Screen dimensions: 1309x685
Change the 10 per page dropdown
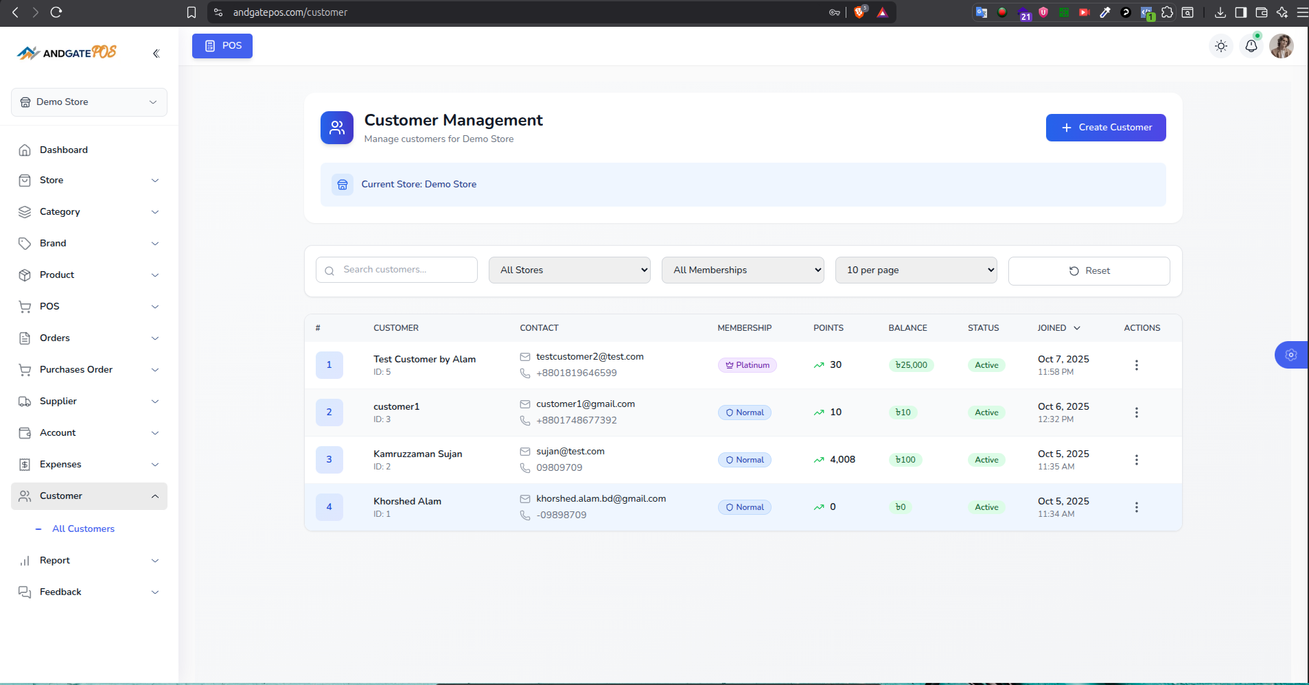point(916,270)
